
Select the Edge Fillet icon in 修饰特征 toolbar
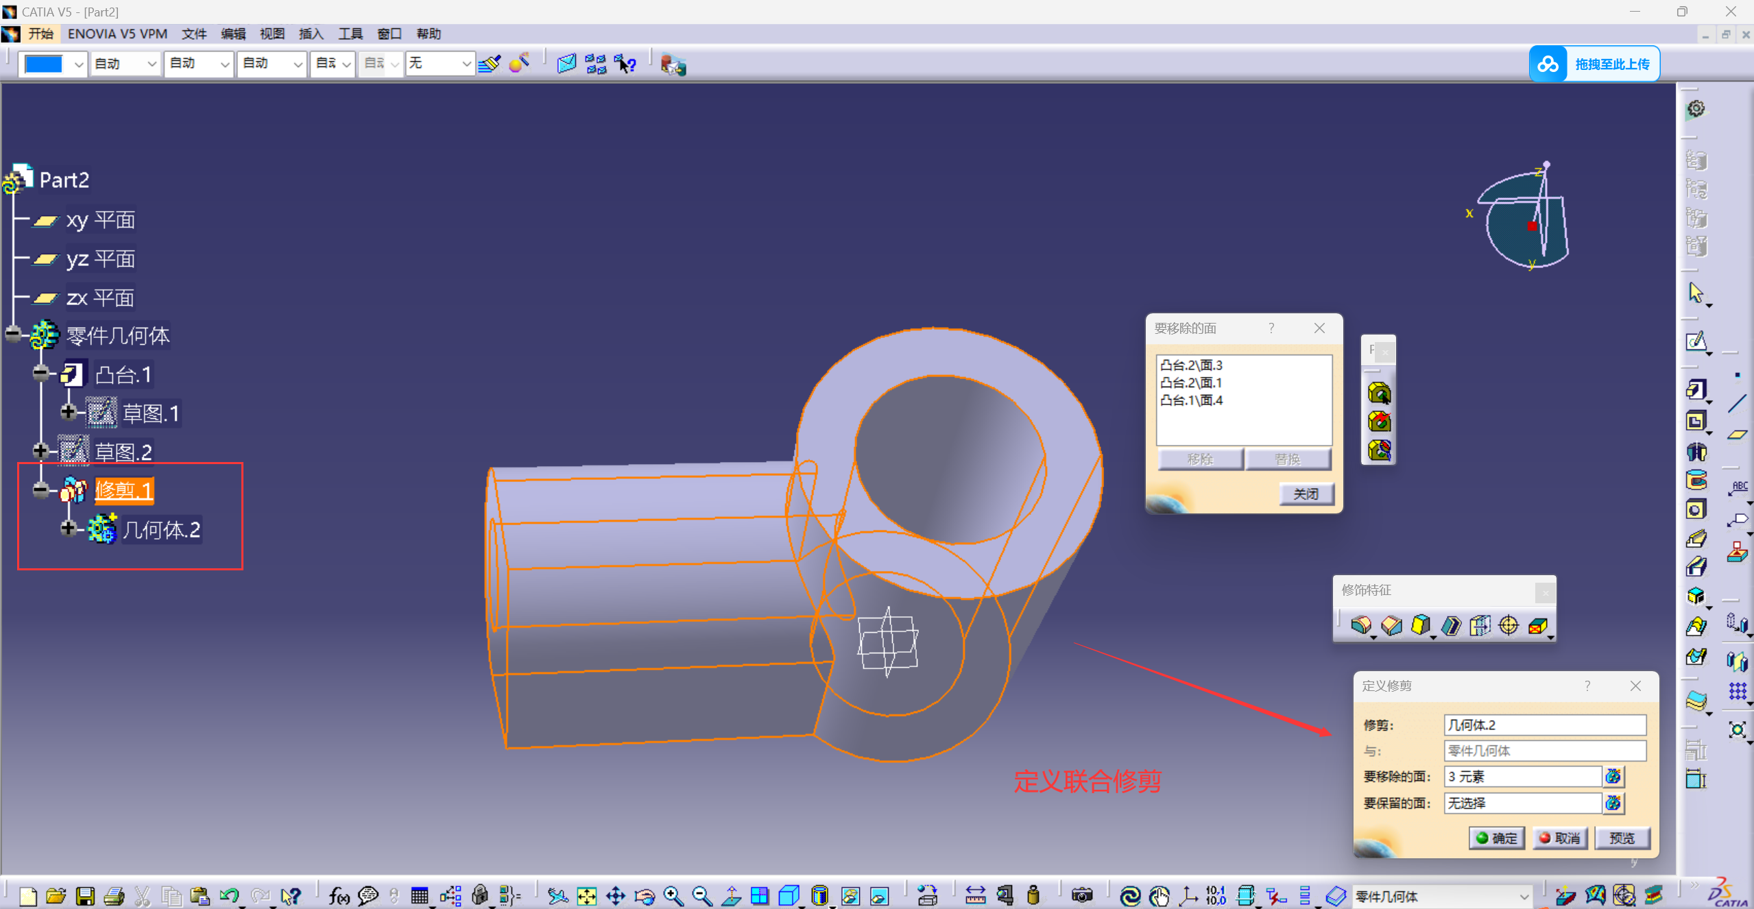tap(1361, 625)
